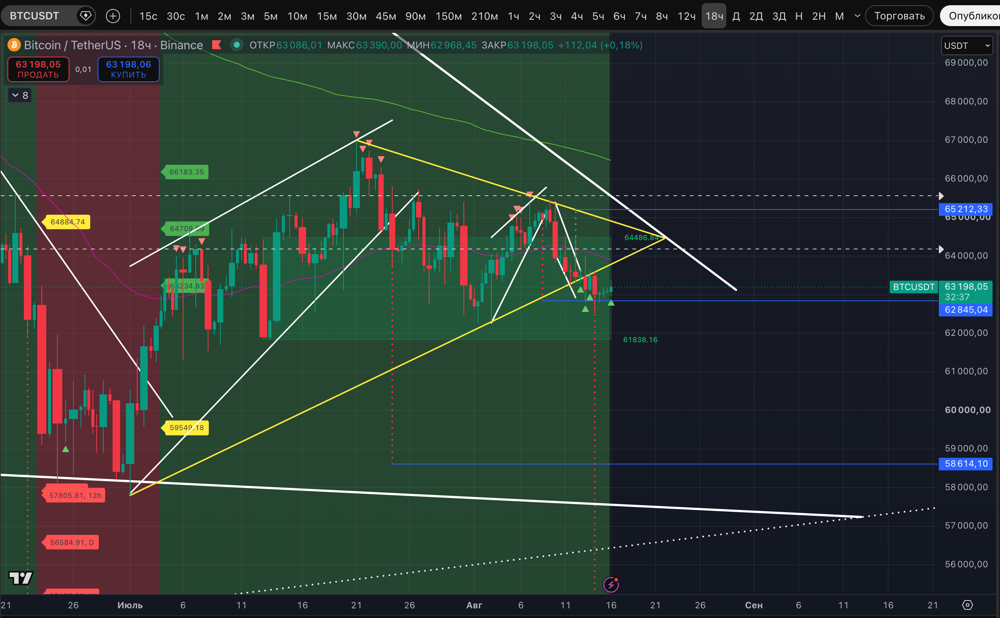Select the 3Д timeframe
The width and height of the screenshot is (1000, 618).
point(779,16)
